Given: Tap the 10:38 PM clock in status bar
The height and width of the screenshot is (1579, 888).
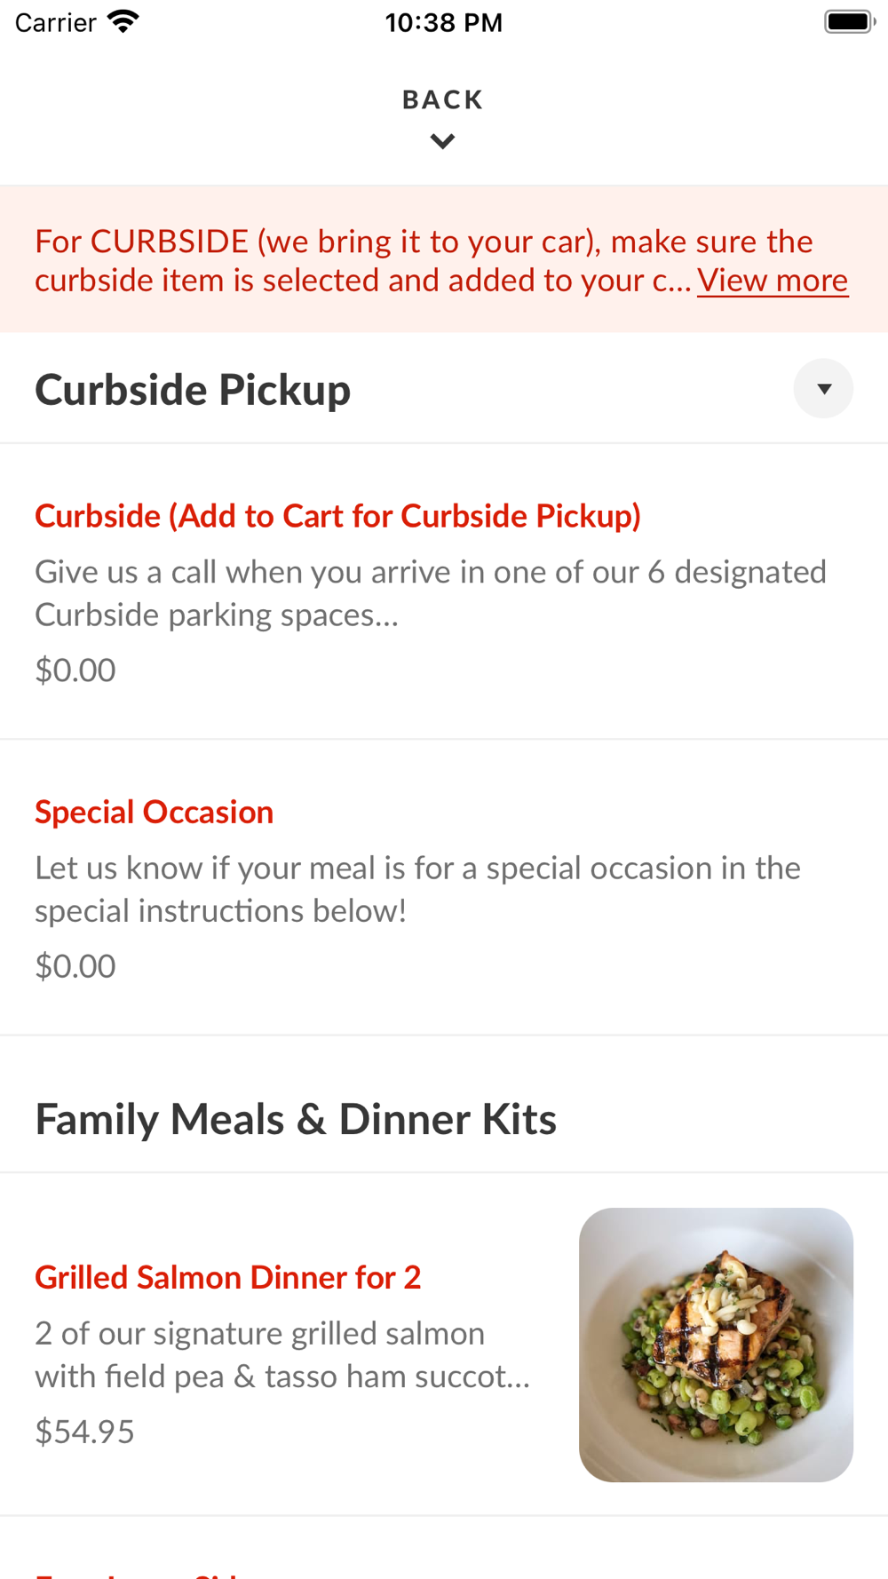Looking at the screenshot, I should click(x=443, y=22).
